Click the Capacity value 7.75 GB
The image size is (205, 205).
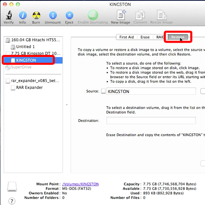coord(170,184)
